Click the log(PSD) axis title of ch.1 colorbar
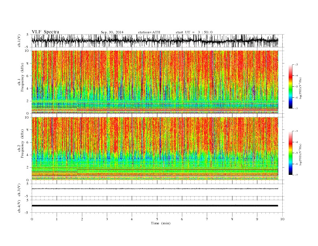 coord(301,88)
